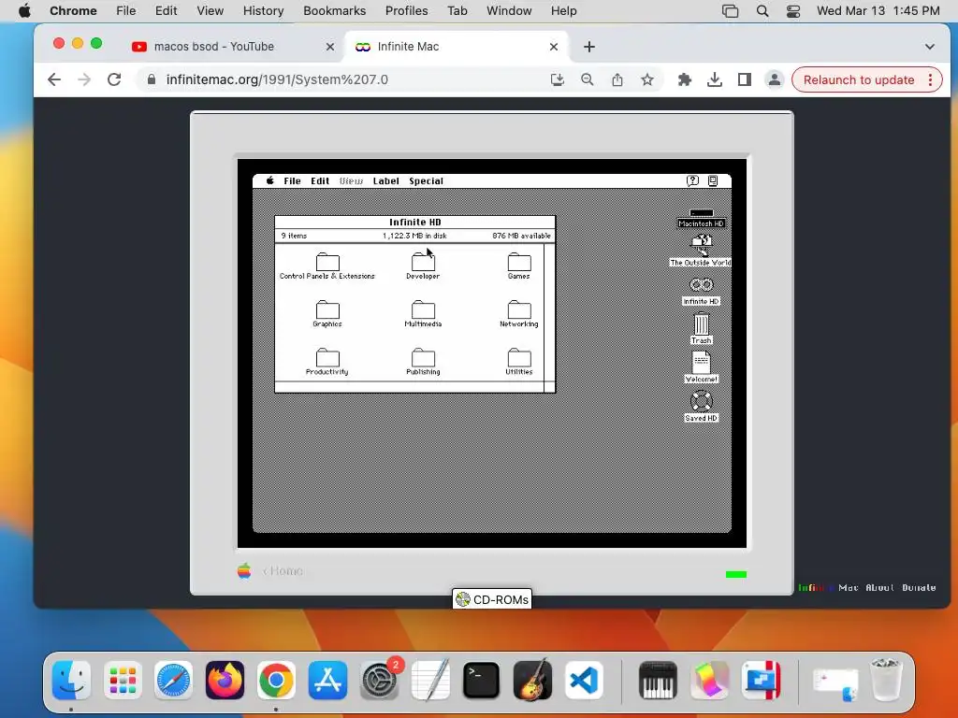
Task: Open the Donate footer link
Action: (919, 587)
